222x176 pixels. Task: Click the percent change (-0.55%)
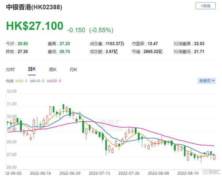click(x=101, y=30)
